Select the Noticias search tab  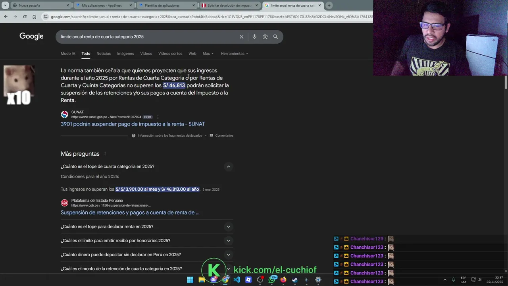point(104,54)
